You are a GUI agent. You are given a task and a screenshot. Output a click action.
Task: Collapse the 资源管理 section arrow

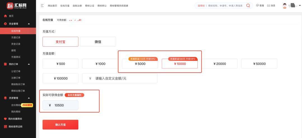click(29, 98)
